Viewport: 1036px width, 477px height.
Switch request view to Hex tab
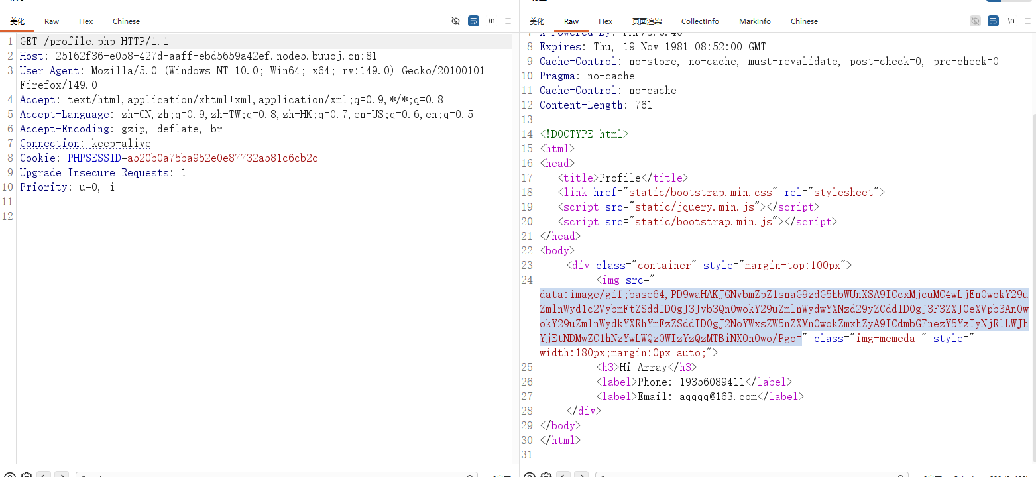(86, 21)
